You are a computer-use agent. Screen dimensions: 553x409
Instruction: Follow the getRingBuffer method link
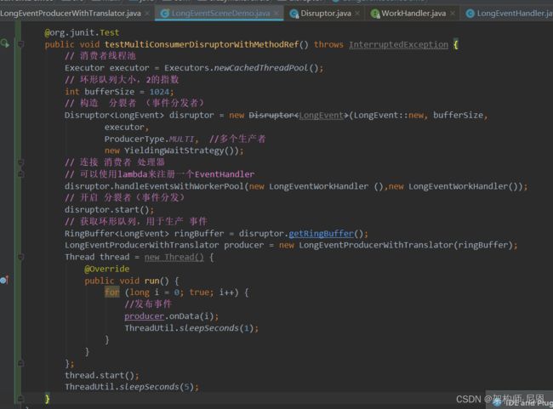pyautogui.click(x=321, y=234)
